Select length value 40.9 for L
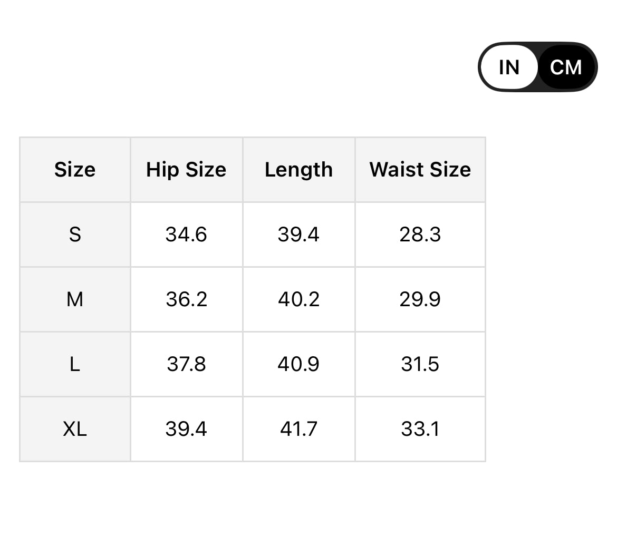Viewport: 617px width, 556px height. click(298, 364)
